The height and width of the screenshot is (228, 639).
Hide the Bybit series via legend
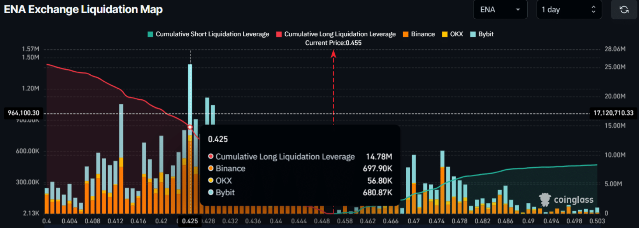click(x=486, y=34)
